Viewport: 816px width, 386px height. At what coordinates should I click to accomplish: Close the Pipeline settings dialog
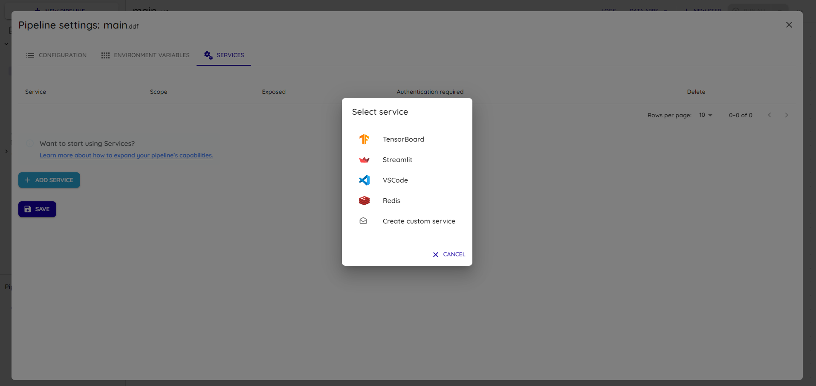click(x=789, y=25)
